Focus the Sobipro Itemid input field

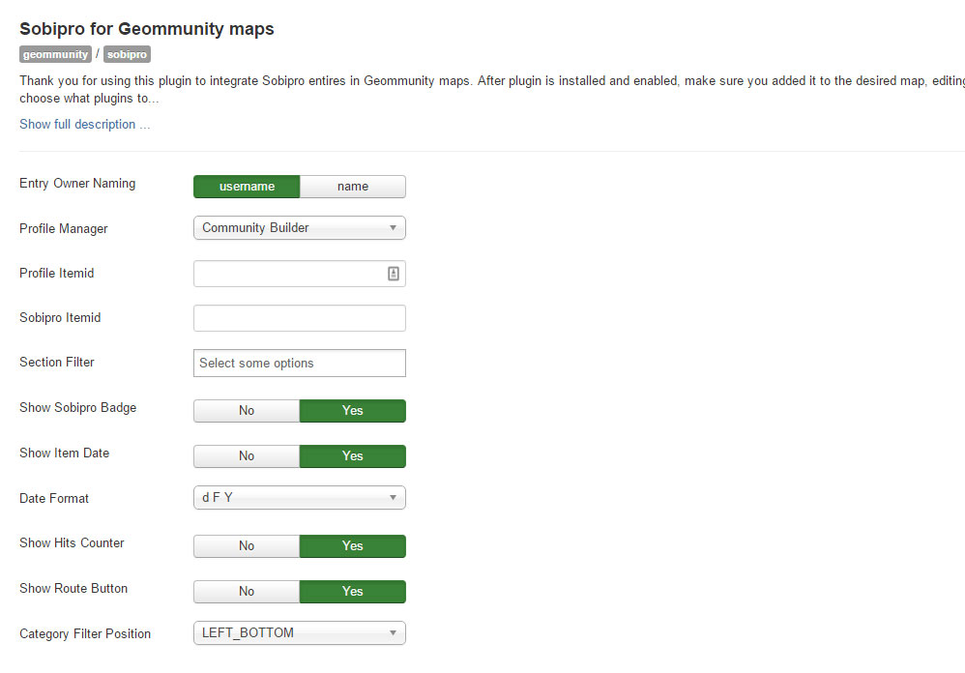[x=300, y=318]
